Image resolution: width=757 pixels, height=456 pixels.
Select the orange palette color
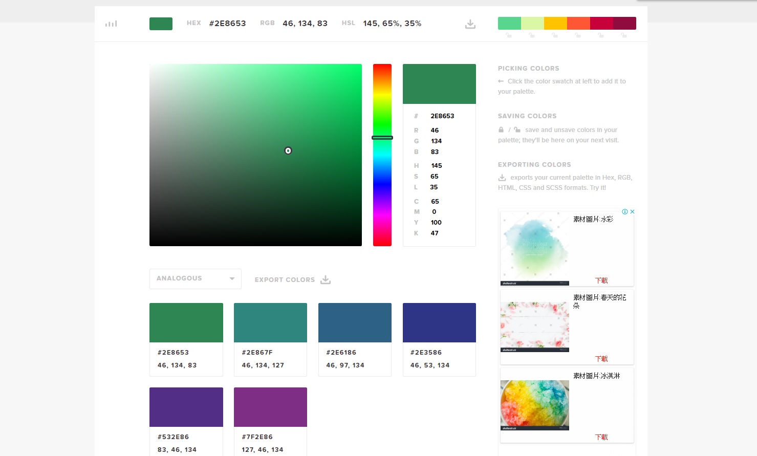(x=578, y=23)
